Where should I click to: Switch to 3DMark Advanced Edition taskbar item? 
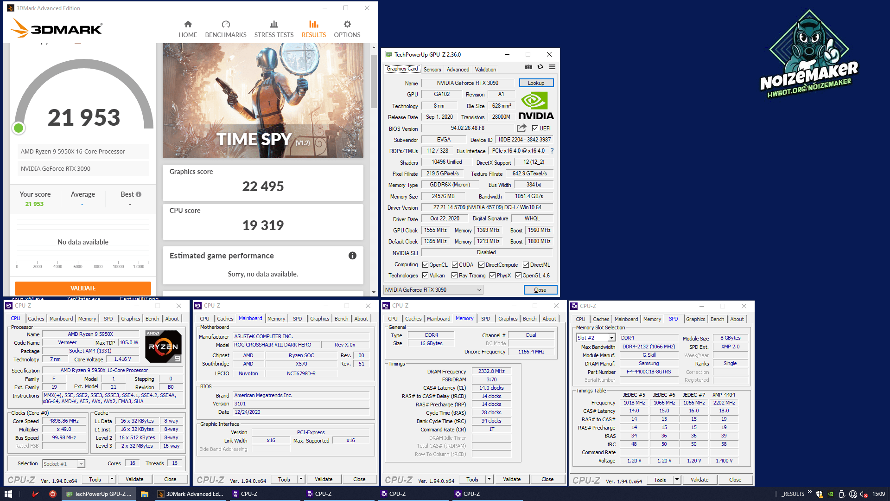[191, 494]
